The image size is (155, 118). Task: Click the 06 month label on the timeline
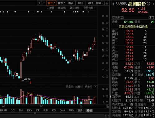pos(4,106)
